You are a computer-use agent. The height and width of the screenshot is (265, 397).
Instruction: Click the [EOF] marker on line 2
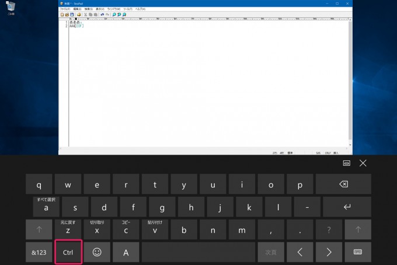click(79, 26)
